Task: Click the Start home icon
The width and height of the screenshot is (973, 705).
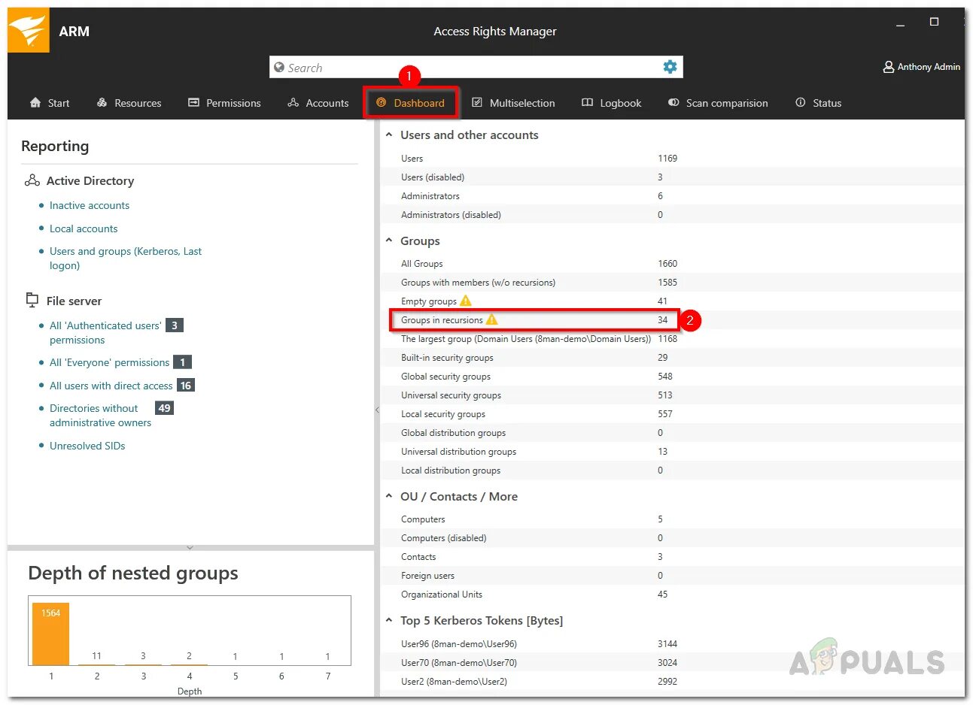Action: pos(35,102)
